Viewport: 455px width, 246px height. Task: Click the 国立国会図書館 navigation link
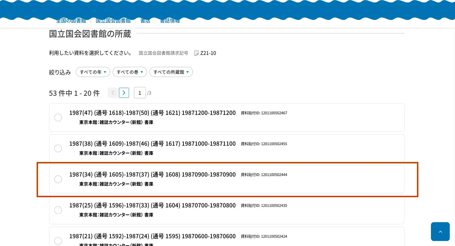[113, 21]
